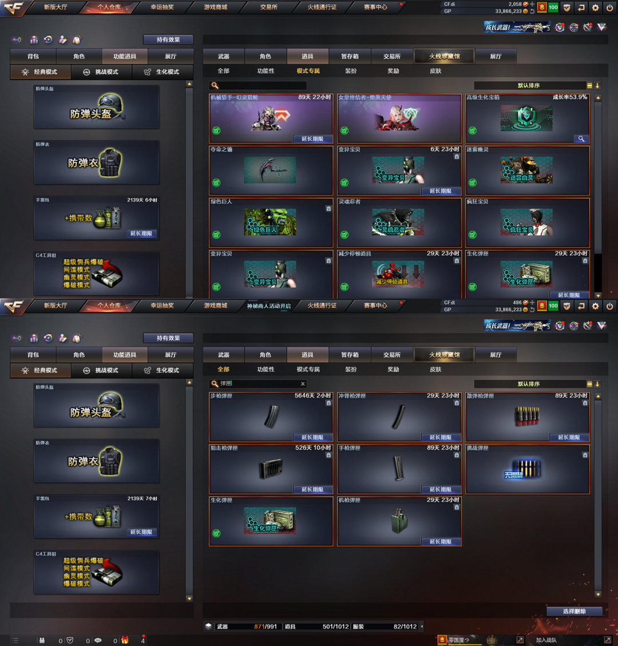Image resolution: width=618 pixels, height=646 pixels.
Task: Click the lock icon on 冲锋枪弹匣 card
Action: click(x=457, y=403)
